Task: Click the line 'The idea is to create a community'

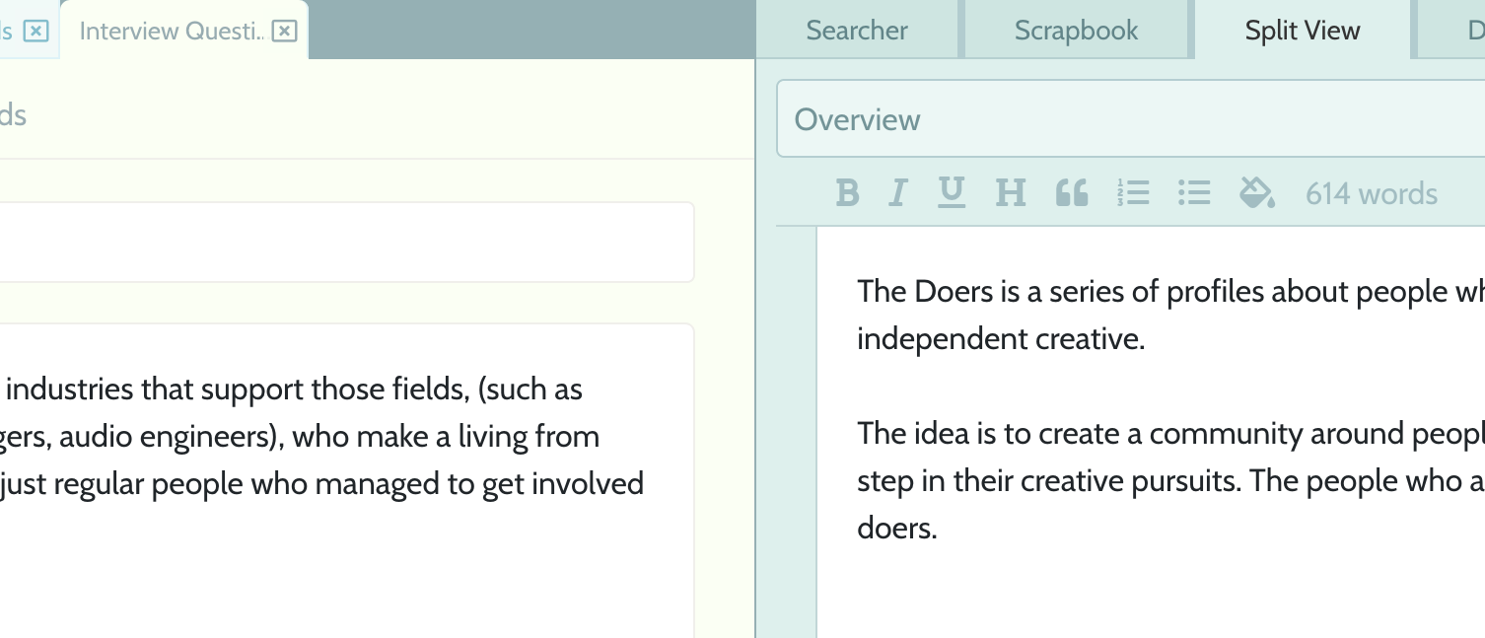Action: click(1170, 434)
